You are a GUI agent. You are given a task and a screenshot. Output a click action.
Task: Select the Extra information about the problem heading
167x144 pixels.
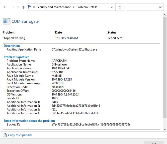pos(29,121)
